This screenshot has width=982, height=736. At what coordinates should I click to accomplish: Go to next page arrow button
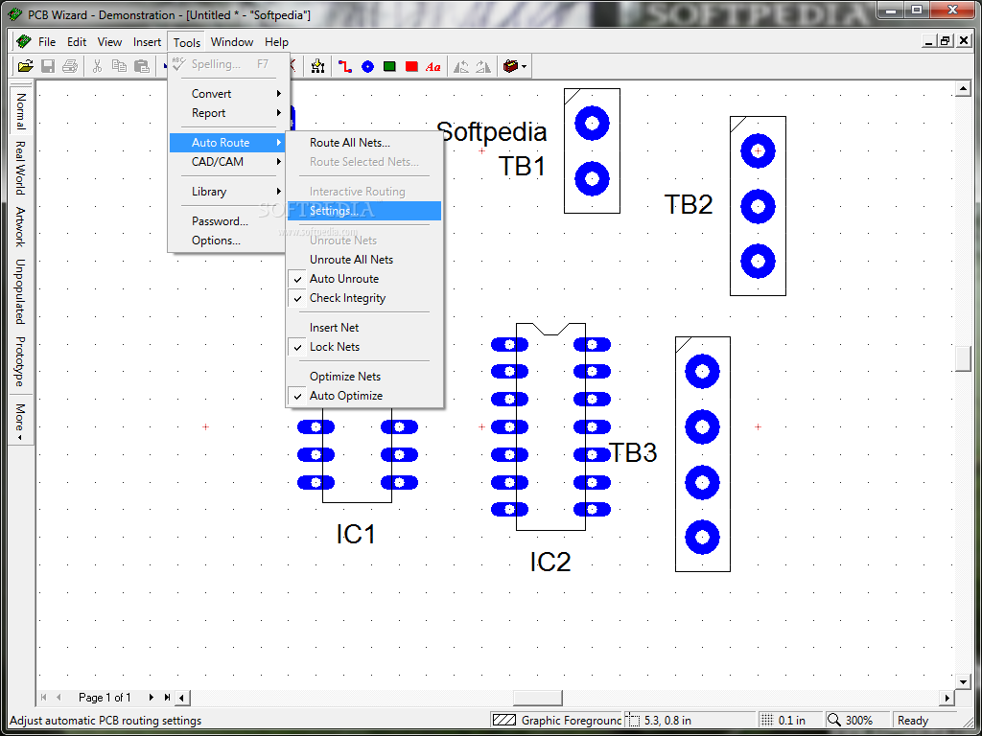pyautogui.click(x=151, y=698)
